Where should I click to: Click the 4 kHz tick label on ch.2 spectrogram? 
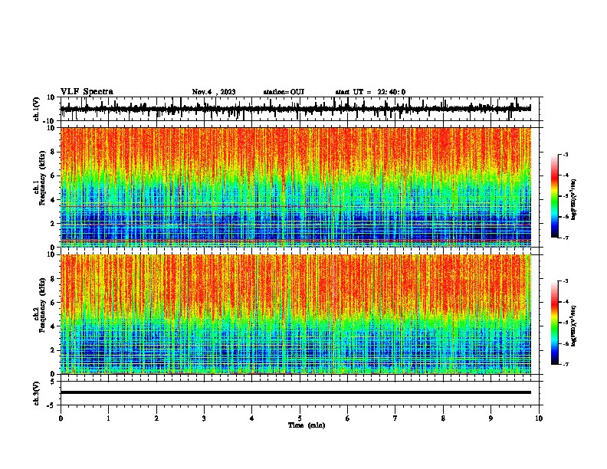(x=54, y=326)
